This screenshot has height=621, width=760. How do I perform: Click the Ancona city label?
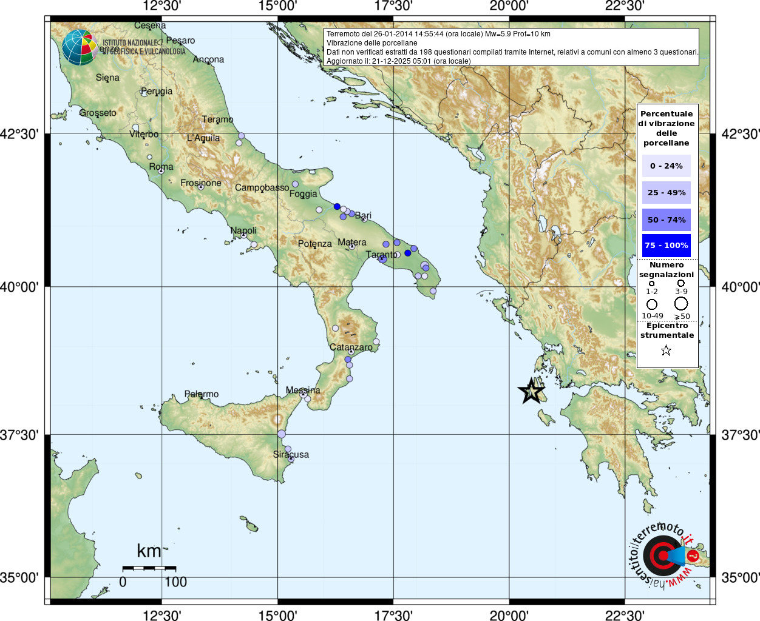tap(208, 59)
